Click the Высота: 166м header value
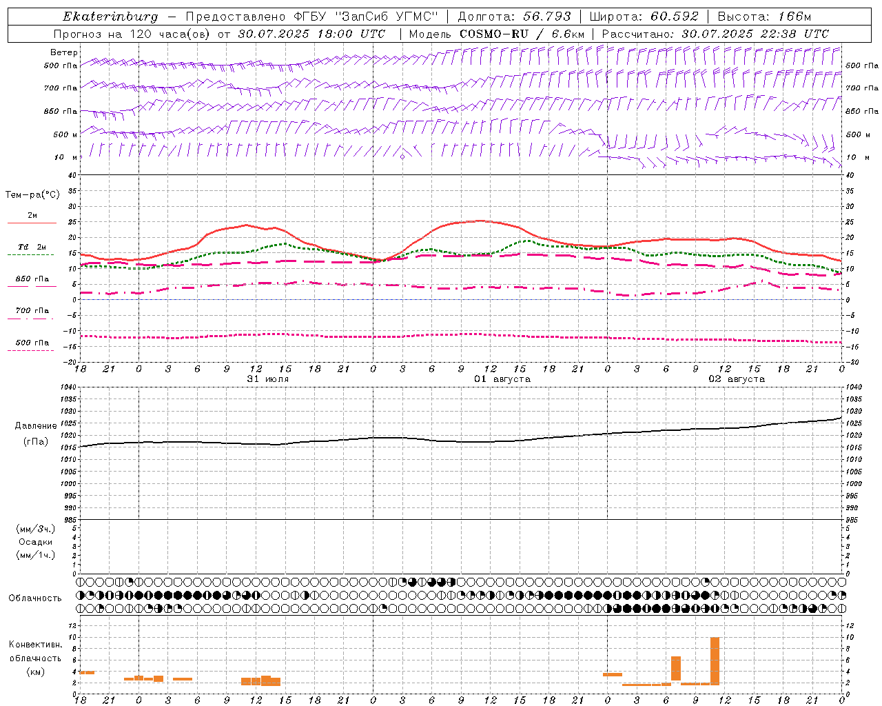Image resolution: width=882 pixels, height=706 pixels. click(764, 17)
